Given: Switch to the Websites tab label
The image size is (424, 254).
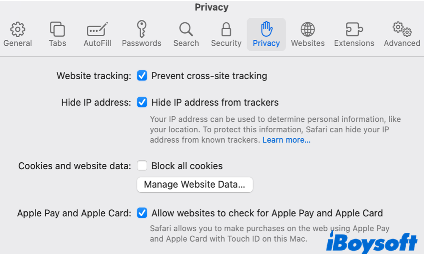Looking at the screenshot, I should (307, 43).
